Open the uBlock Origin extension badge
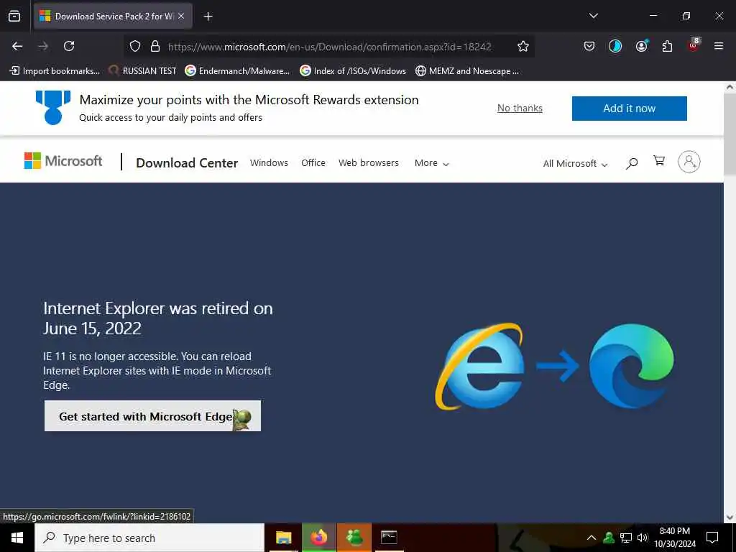The height and width of the screenshot is (552, 736). coord(694,45)
